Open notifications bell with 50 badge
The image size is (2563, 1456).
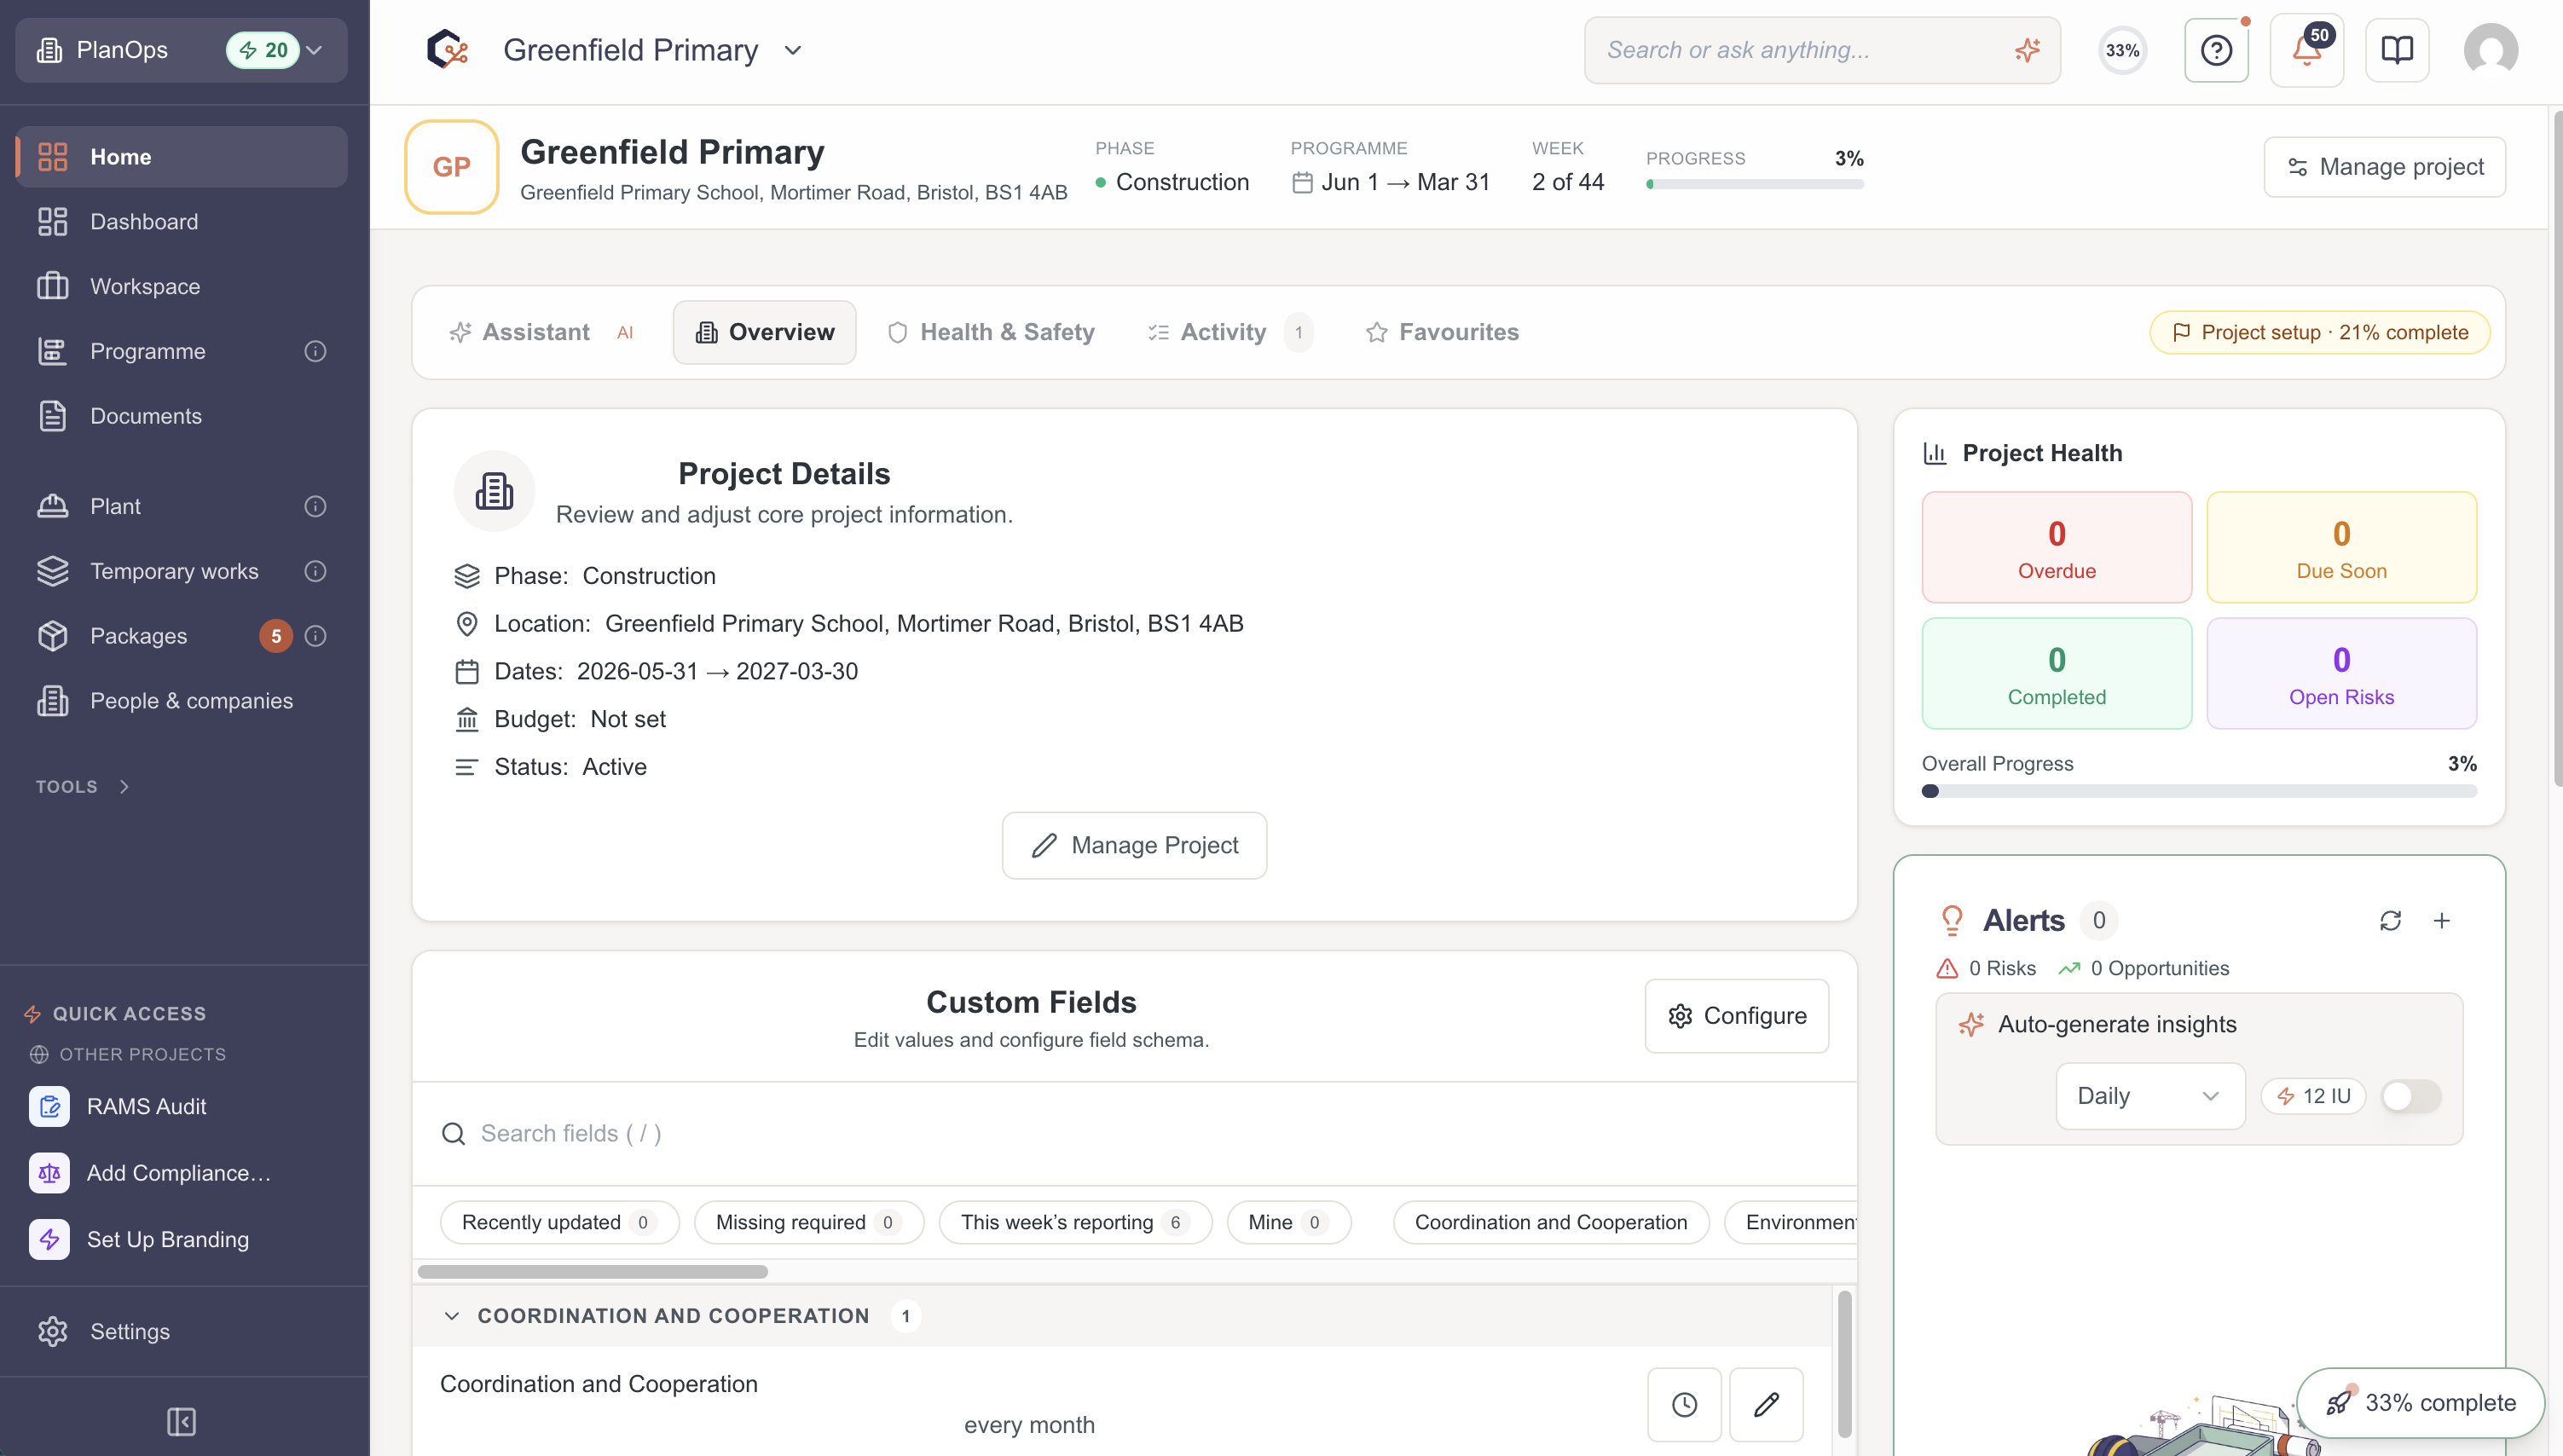2307,50
